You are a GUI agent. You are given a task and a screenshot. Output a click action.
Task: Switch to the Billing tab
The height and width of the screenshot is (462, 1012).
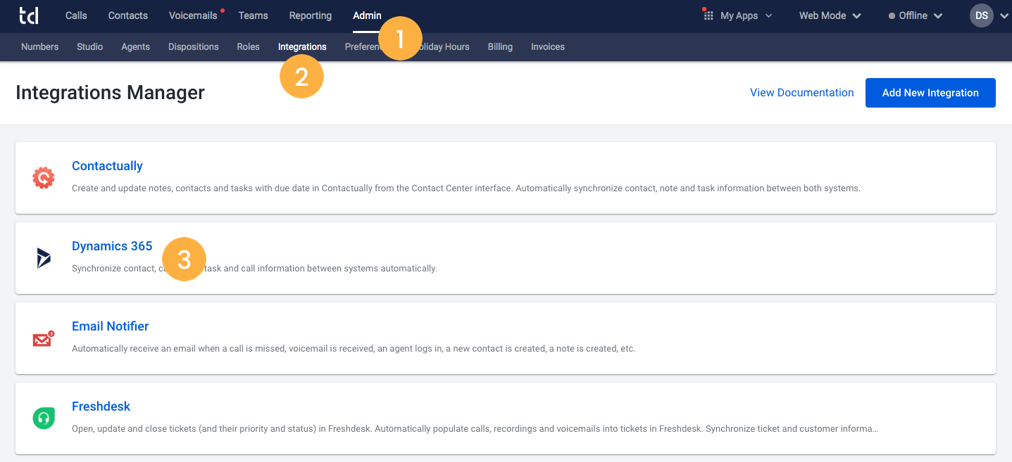point(500,46)
